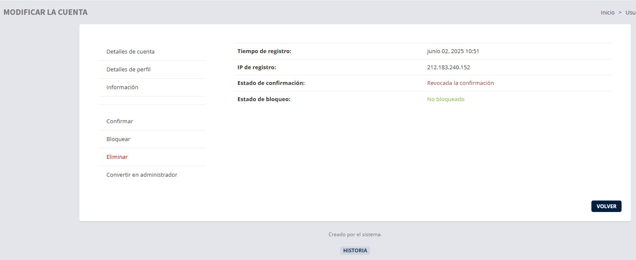Click the green No bloqueado status
The height and width of the screenshot is (260, 636).
pyautogui.click(x=446, y=99)
